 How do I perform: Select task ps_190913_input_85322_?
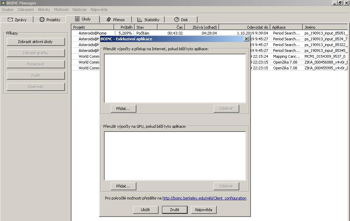coord(326,45)
